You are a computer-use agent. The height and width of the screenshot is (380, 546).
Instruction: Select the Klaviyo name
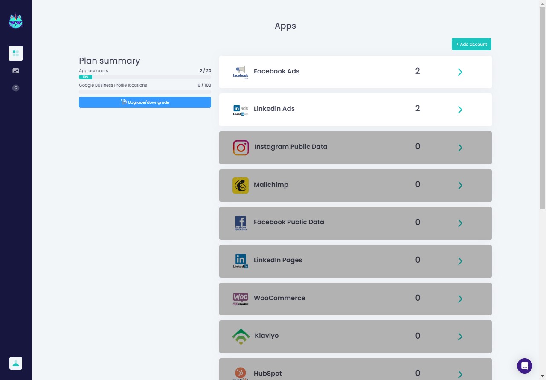click(267, 336)
